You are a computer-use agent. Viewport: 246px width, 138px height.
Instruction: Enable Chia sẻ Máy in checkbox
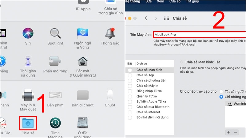click(x=130, y=86)
